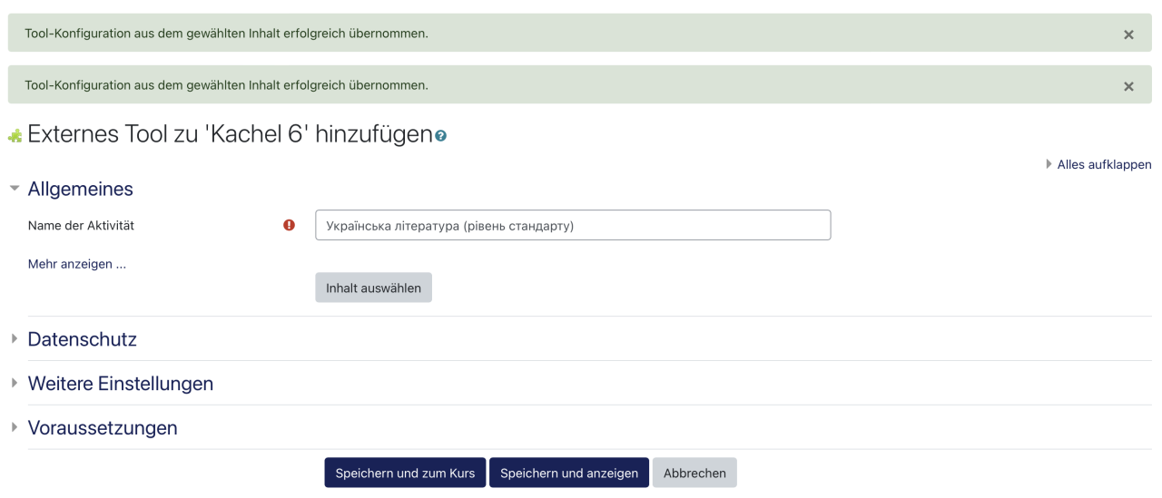Click the Externes Tool hinzufügen page heading
The image size is (1162, 498).
click(230, 134)
